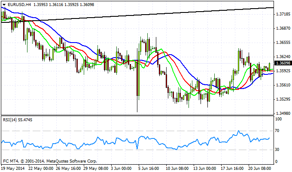Select the current price label 1.36098

(x=283, y=63)
